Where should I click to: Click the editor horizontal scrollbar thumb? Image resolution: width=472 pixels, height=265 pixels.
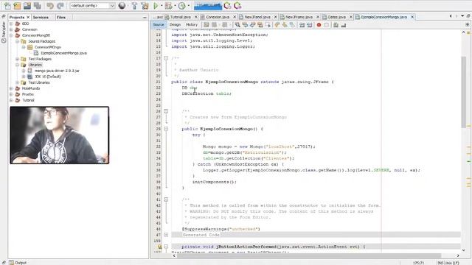[309, 255]
